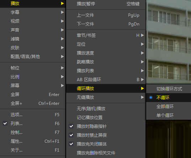
Task: Select the 不循环 radio option
Action: 169,97
